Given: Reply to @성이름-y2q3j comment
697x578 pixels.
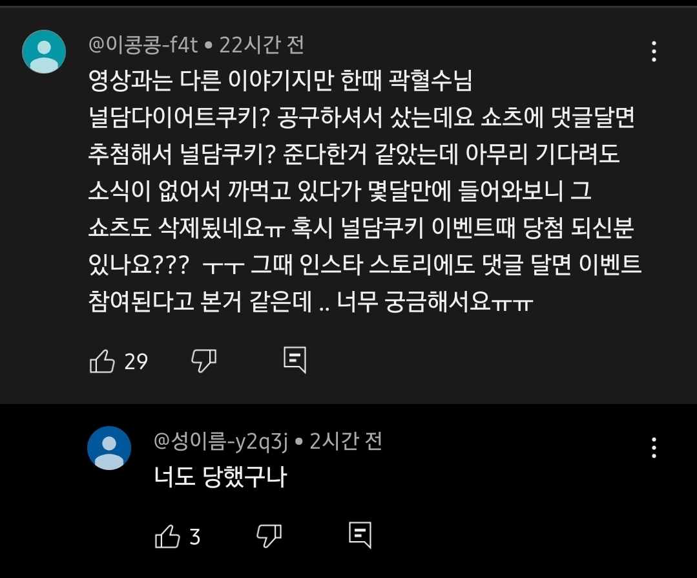Looking at the screenshot, I should point(360,535).
